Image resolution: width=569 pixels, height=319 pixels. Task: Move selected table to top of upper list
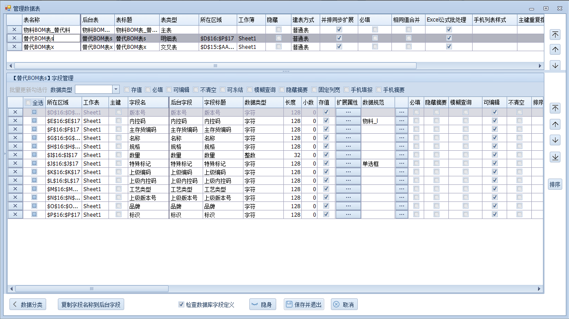click(555, 35)
